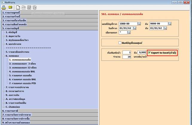Select tree item 5. รายละเอียดประกอบ
Screen dimensions: 192x125
tap(17, 52)
